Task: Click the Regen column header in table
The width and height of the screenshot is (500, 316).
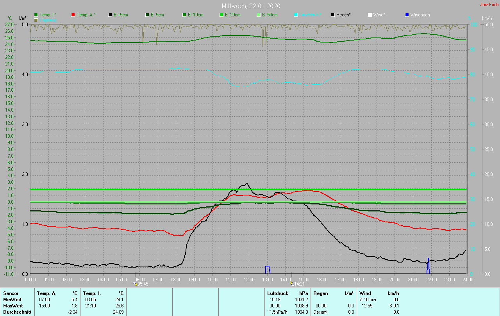Action: (x=320, y=293)
